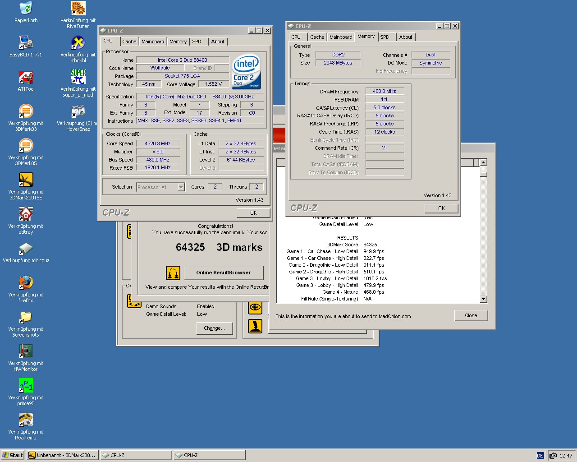Click the Mainboard tab in right CPU-Z window
Viewport: 577px width, 462px height.
341,37
